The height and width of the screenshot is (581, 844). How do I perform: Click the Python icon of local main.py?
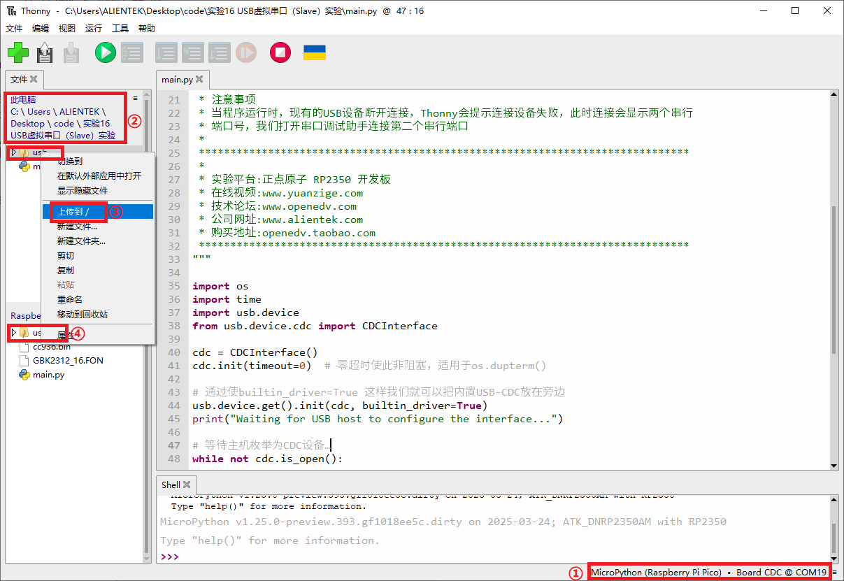(24, 166)
